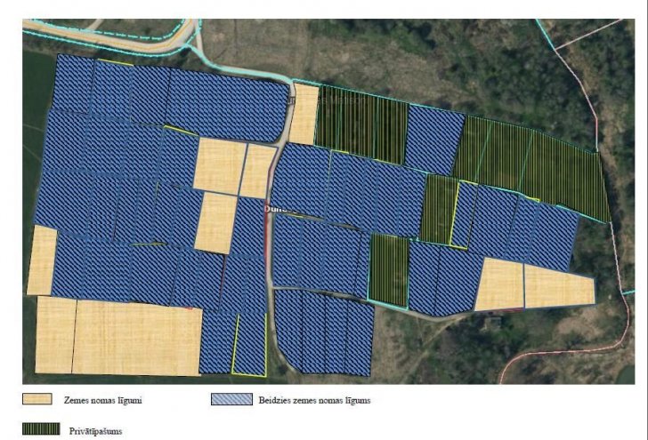
Task: Select the 'Privātīpašums' legend label
Action: [95, 431]
